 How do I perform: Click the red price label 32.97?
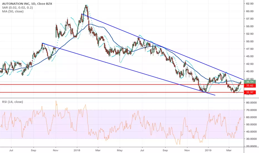[x=250, y=92]
